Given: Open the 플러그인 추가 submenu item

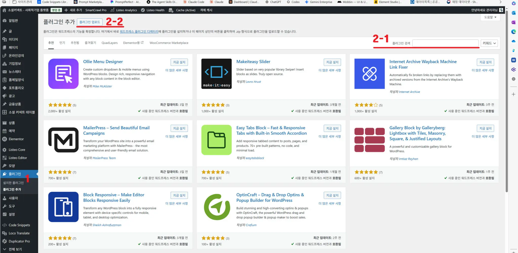Looking at the screenshot, I should (x=12, y=189).
